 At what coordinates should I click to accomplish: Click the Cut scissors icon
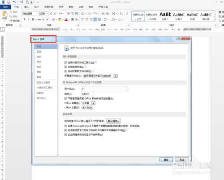[x=11, y=12]
